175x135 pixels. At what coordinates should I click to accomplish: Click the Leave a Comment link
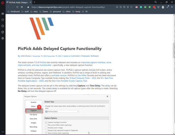[x=71, y=56]
